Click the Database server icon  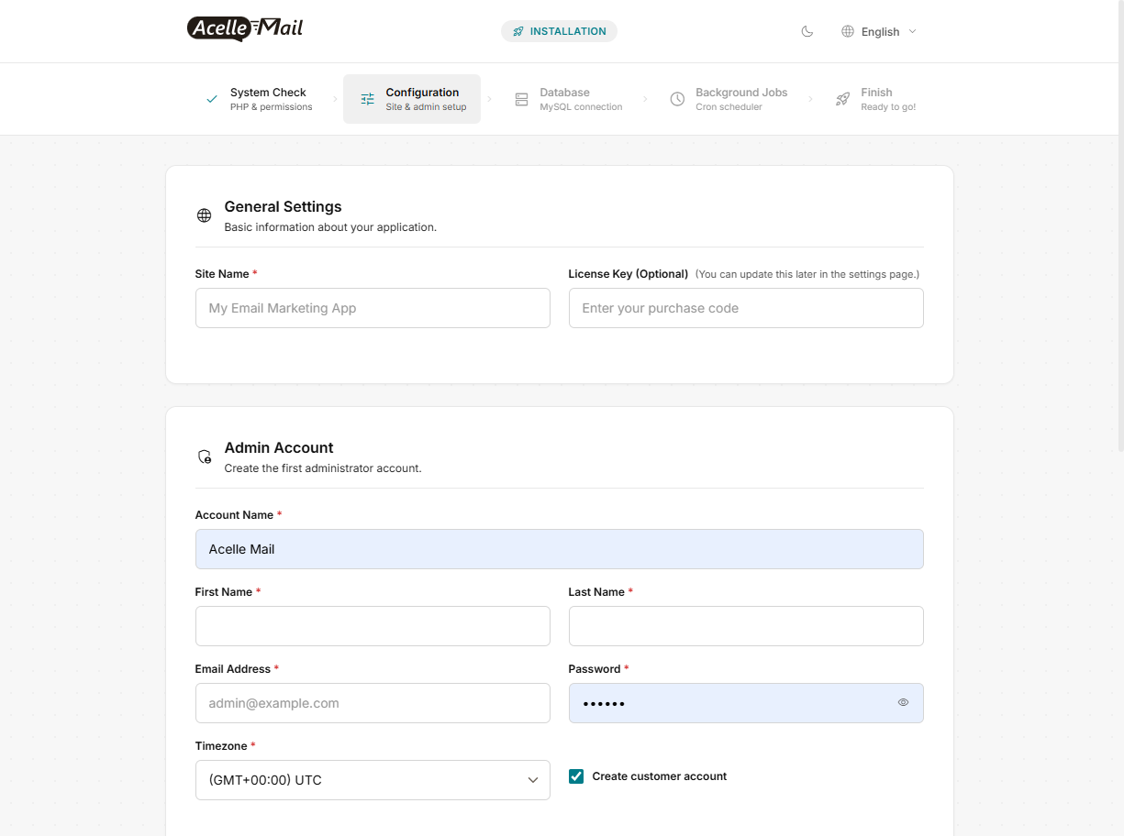[x=522, y=99]
